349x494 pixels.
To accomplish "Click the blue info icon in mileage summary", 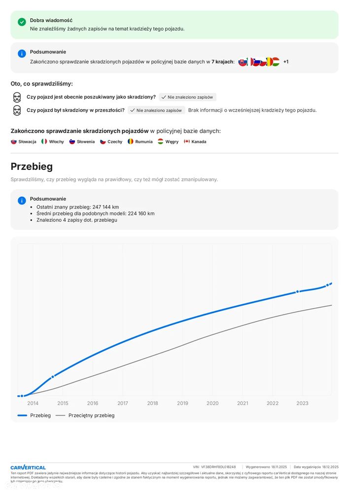I will point(22,201).
